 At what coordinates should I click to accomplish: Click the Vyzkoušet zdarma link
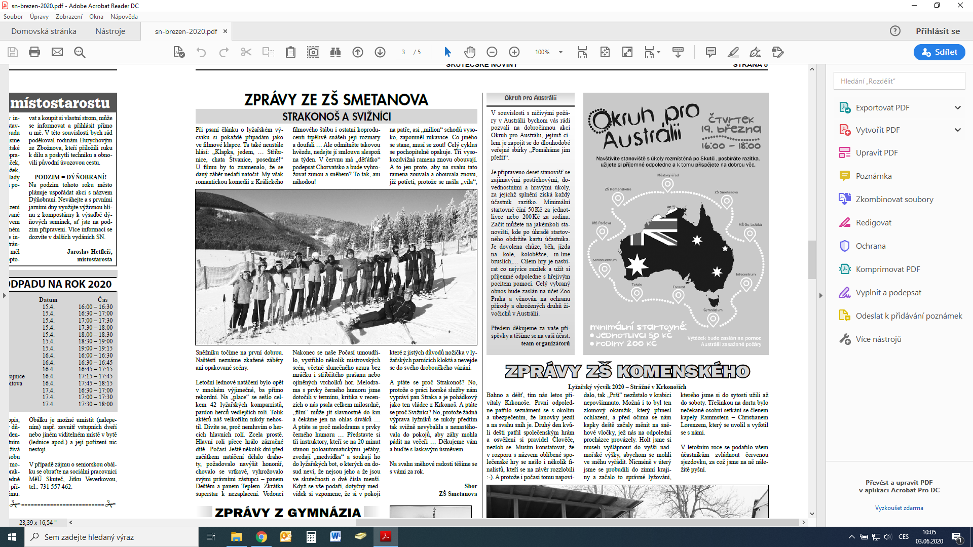tap(899, 508)
